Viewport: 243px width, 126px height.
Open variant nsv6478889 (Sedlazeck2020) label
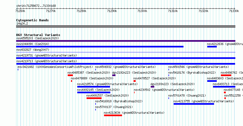point(92,78)
